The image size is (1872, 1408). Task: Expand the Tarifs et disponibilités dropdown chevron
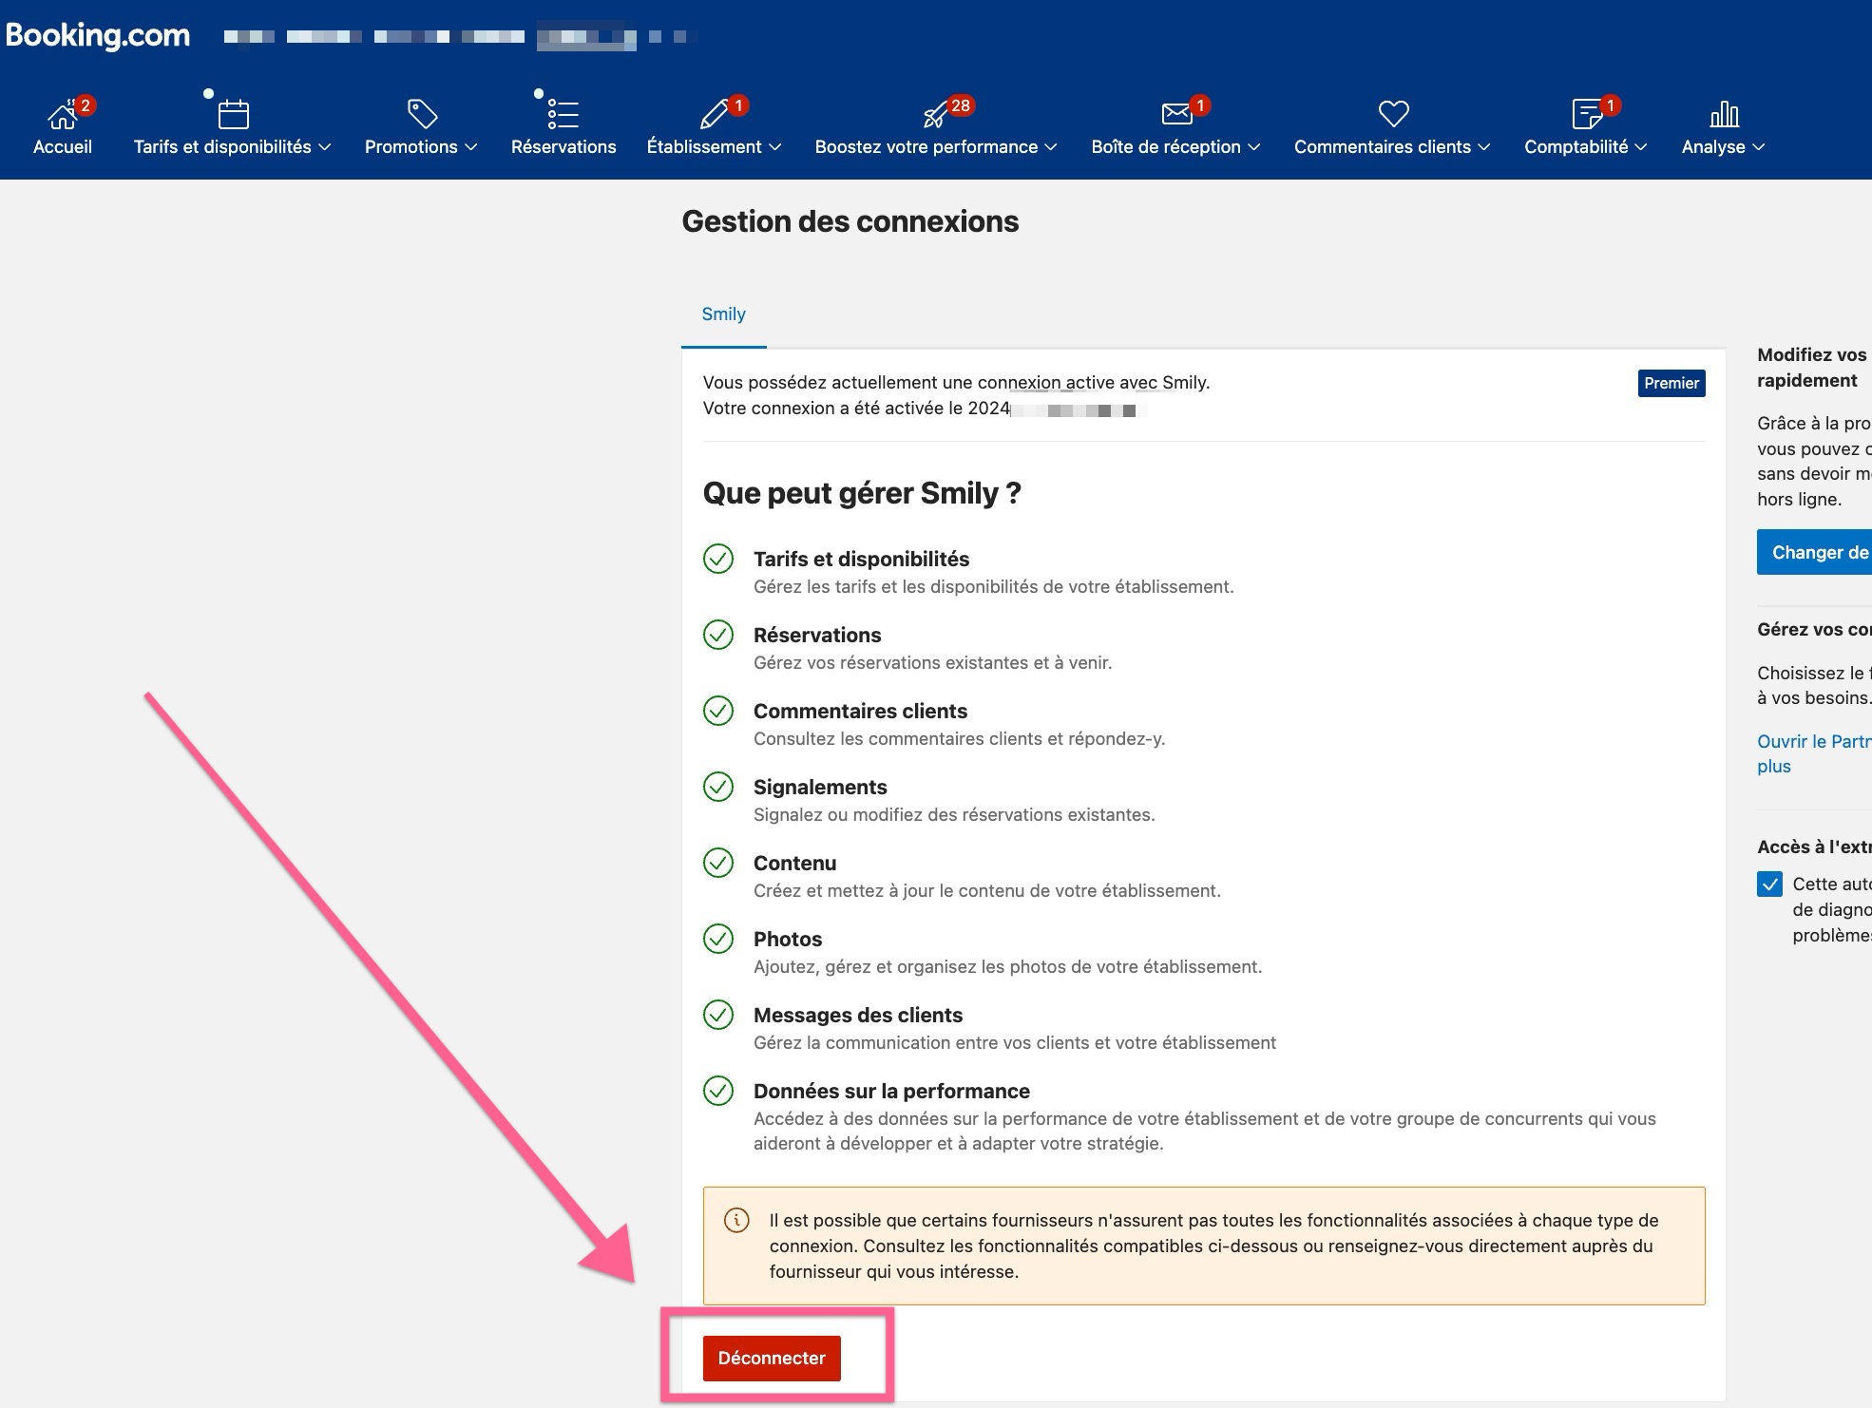click(x=325, y=147)
